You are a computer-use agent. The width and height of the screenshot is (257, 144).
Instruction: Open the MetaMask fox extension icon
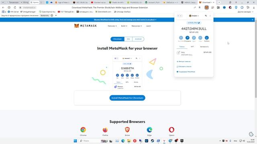pos(206,7)
